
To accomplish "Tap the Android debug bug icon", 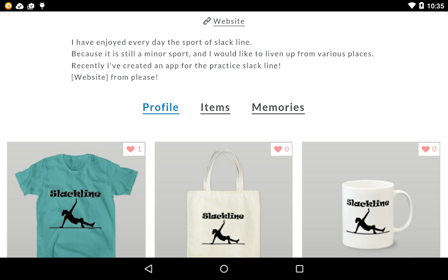I will click(x=43, y=6).
